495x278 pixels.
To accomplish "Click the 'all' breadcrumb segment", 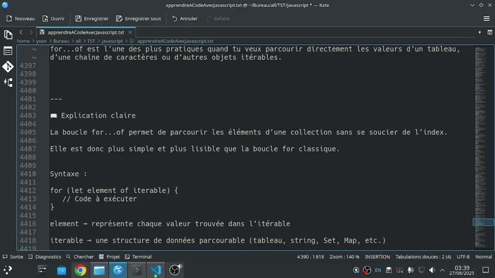I will [x=78, y=41].
